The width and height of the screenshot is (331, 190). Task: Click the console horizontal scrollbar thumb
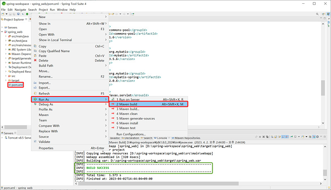pos(158,184)
